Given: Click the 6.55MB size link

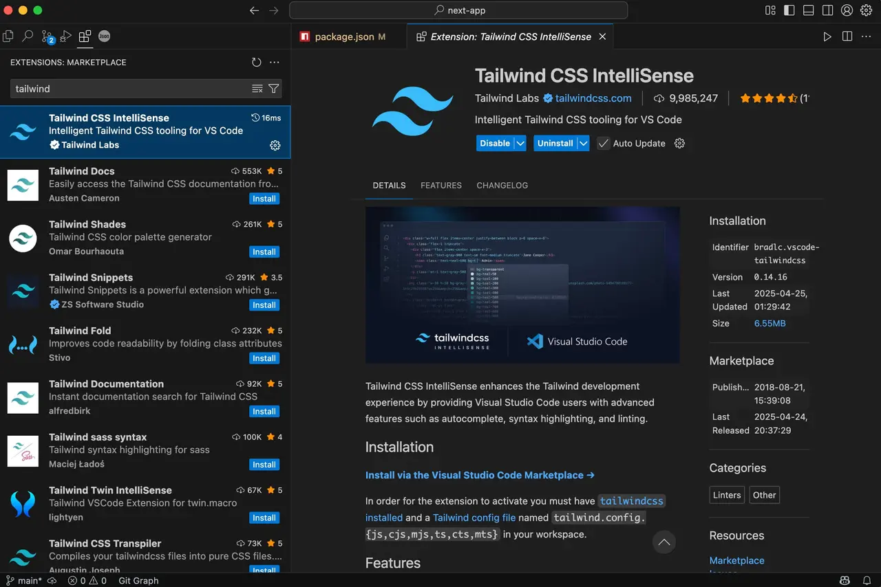Looking at the screenshot, I should pos(769,323).
